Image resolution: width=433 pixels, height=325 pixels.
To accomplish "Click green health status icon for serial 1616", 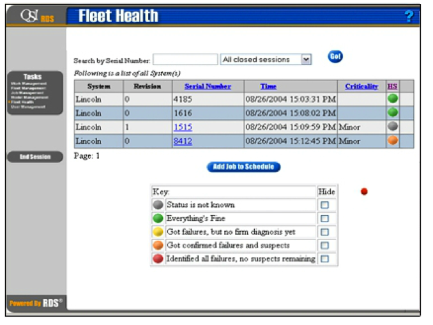I will 393,112.
